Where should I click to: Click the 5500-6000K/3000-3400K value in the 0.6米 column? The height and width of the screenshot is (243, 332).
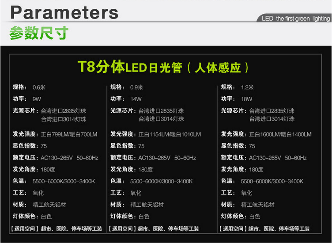click(x=64, y=181)
